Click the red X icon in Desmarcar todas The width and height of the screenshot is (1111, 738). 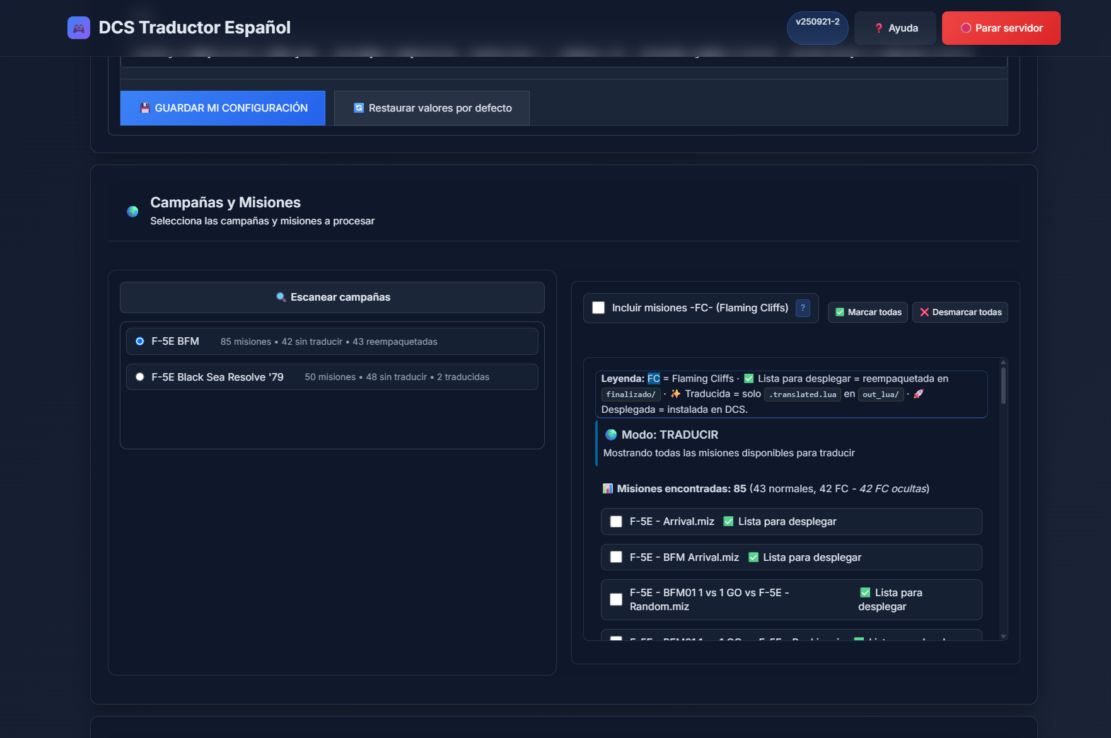pos(924,312)
